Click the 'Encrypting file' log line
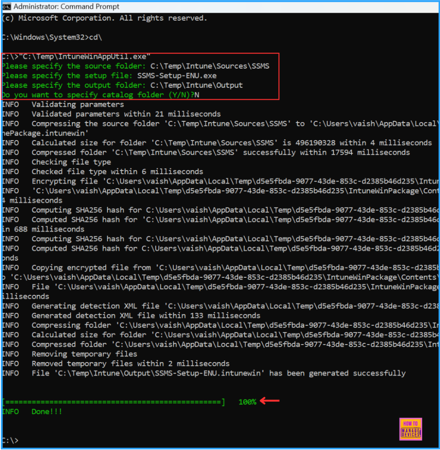This screenshot has width=440, height=450. pyautogui.click(x=220, y=181)
